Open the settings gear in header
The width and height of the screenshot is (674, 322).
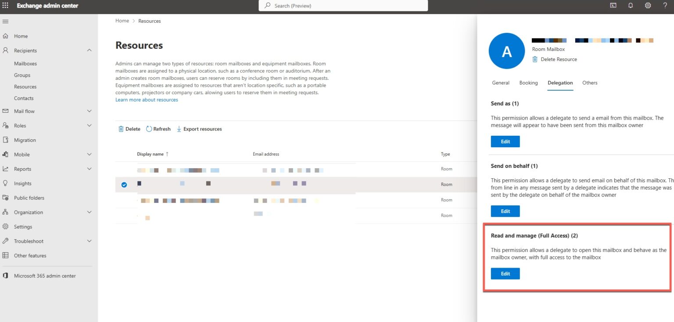(648, 6)
